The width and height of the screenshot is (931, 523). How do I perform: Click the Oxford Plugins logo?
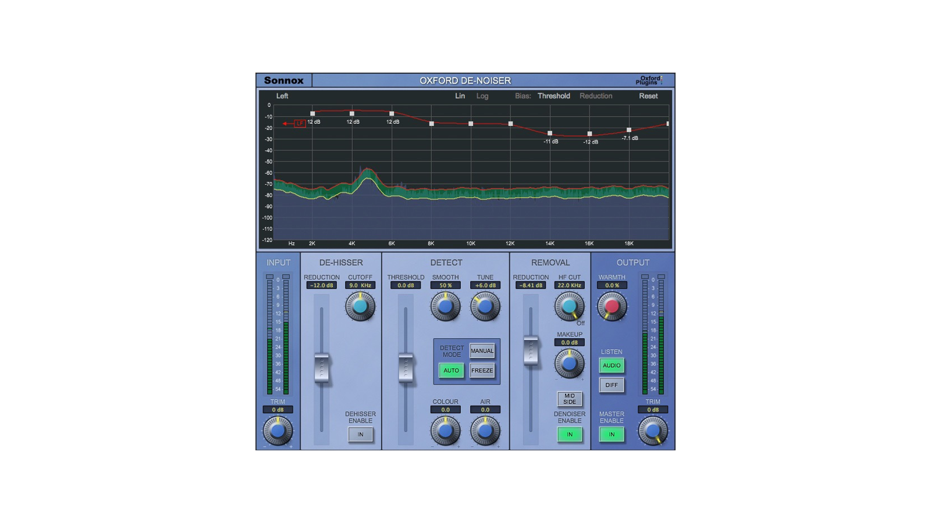(649, 80)
